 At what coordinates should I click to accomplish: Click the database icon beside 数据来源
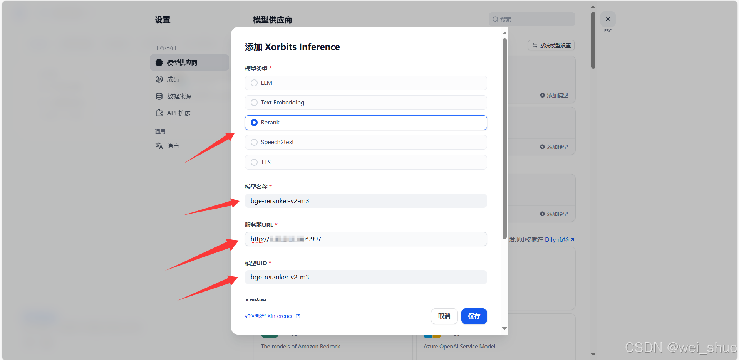point(159,96)
